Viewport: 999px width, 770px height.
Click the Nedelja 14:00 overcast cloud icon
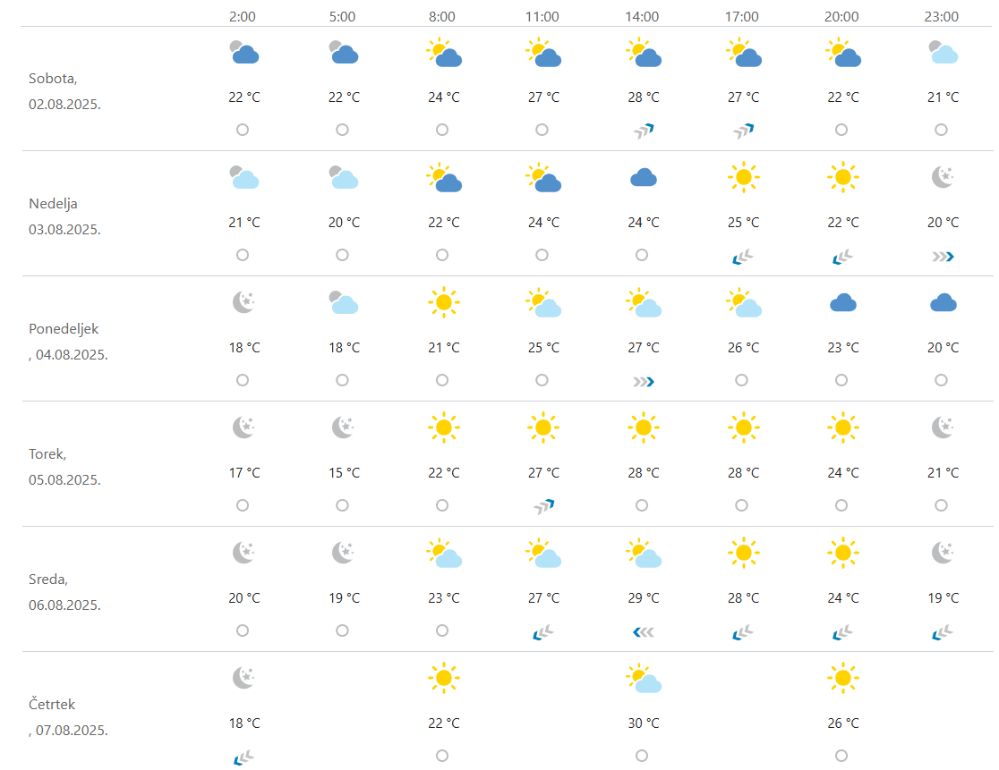644,178
